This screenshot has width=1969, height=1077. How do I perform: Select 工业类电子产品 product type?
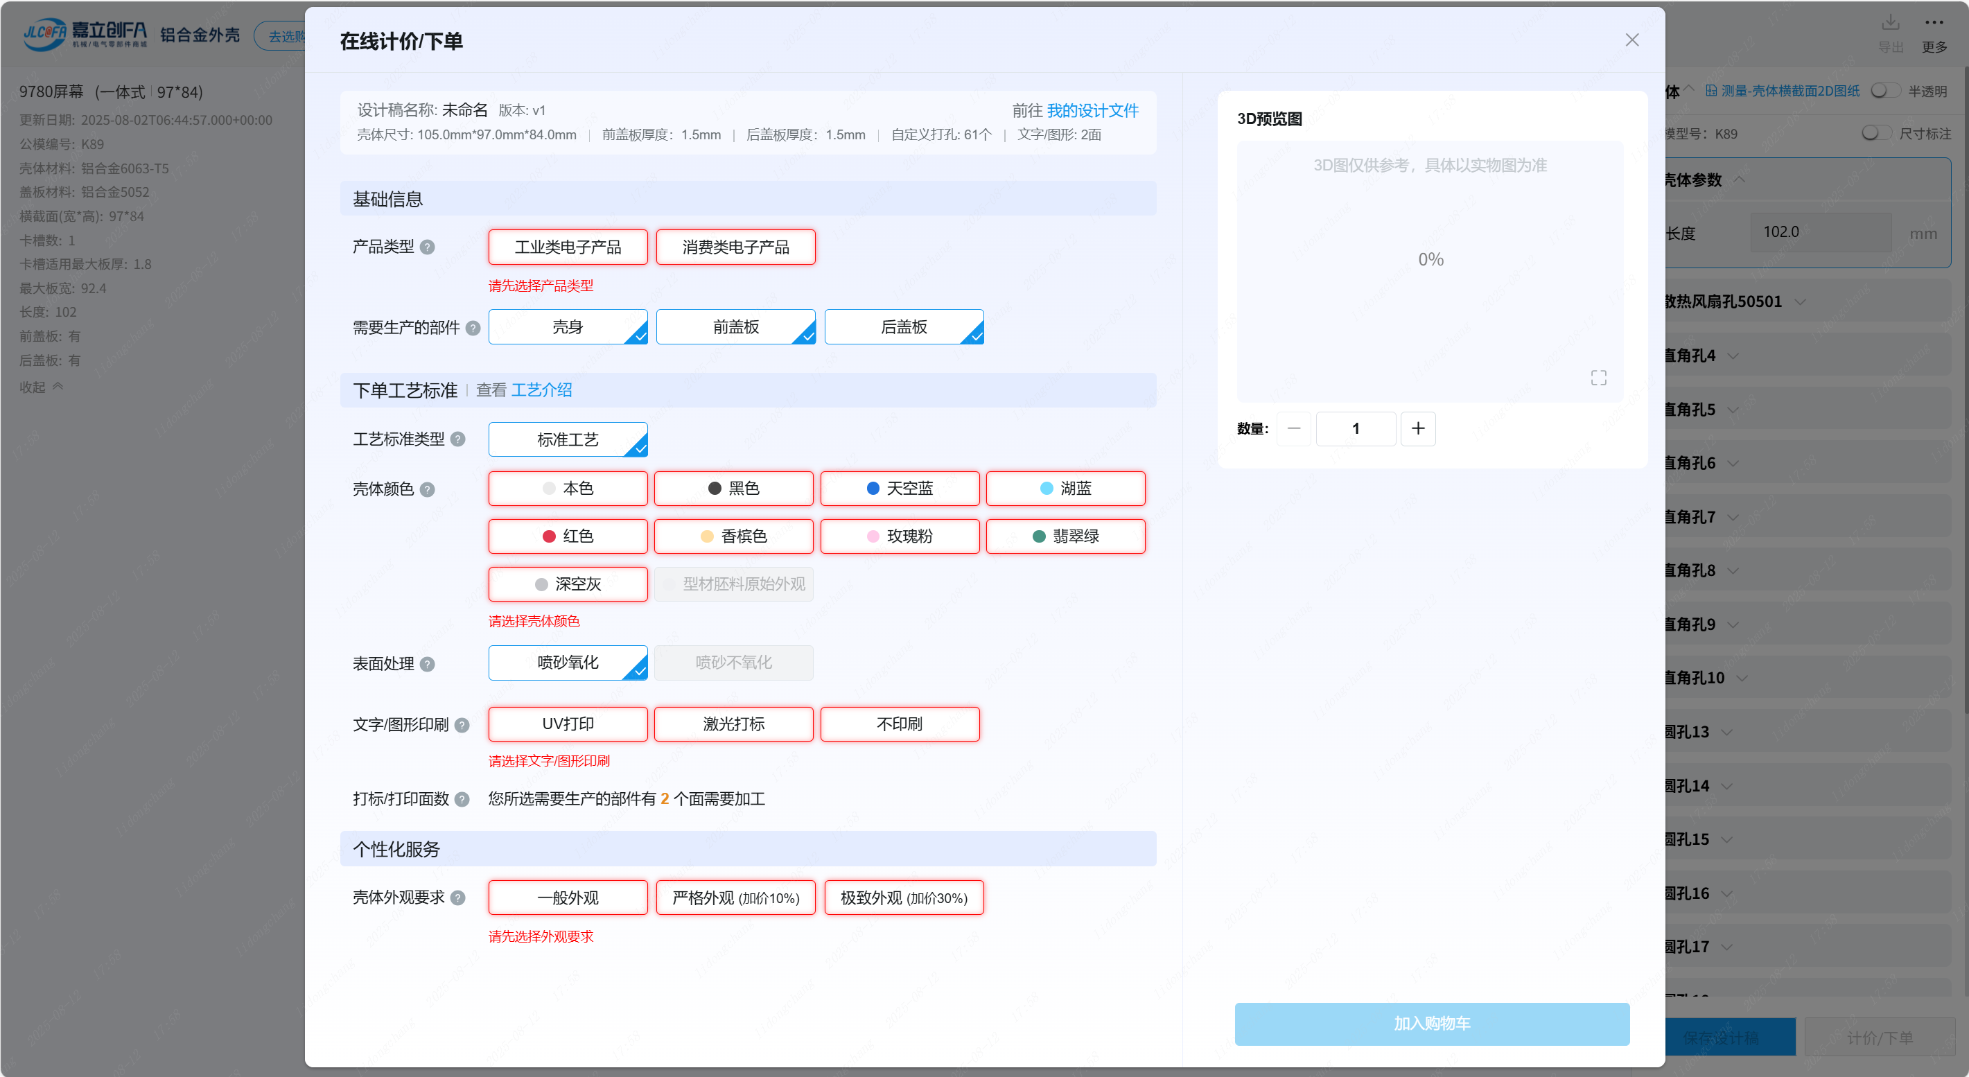coord(568,247)
